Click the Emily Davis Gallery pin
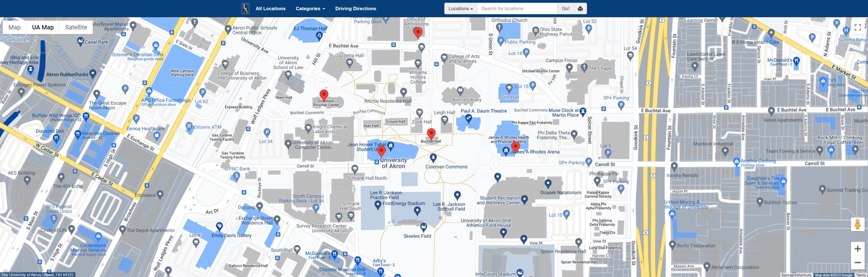868x277 pixels. click(x=219, y=226)
